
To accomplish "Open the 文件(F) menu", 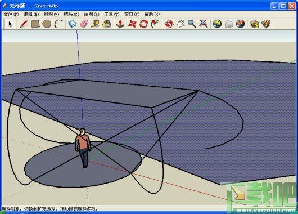I will (11, 14).
